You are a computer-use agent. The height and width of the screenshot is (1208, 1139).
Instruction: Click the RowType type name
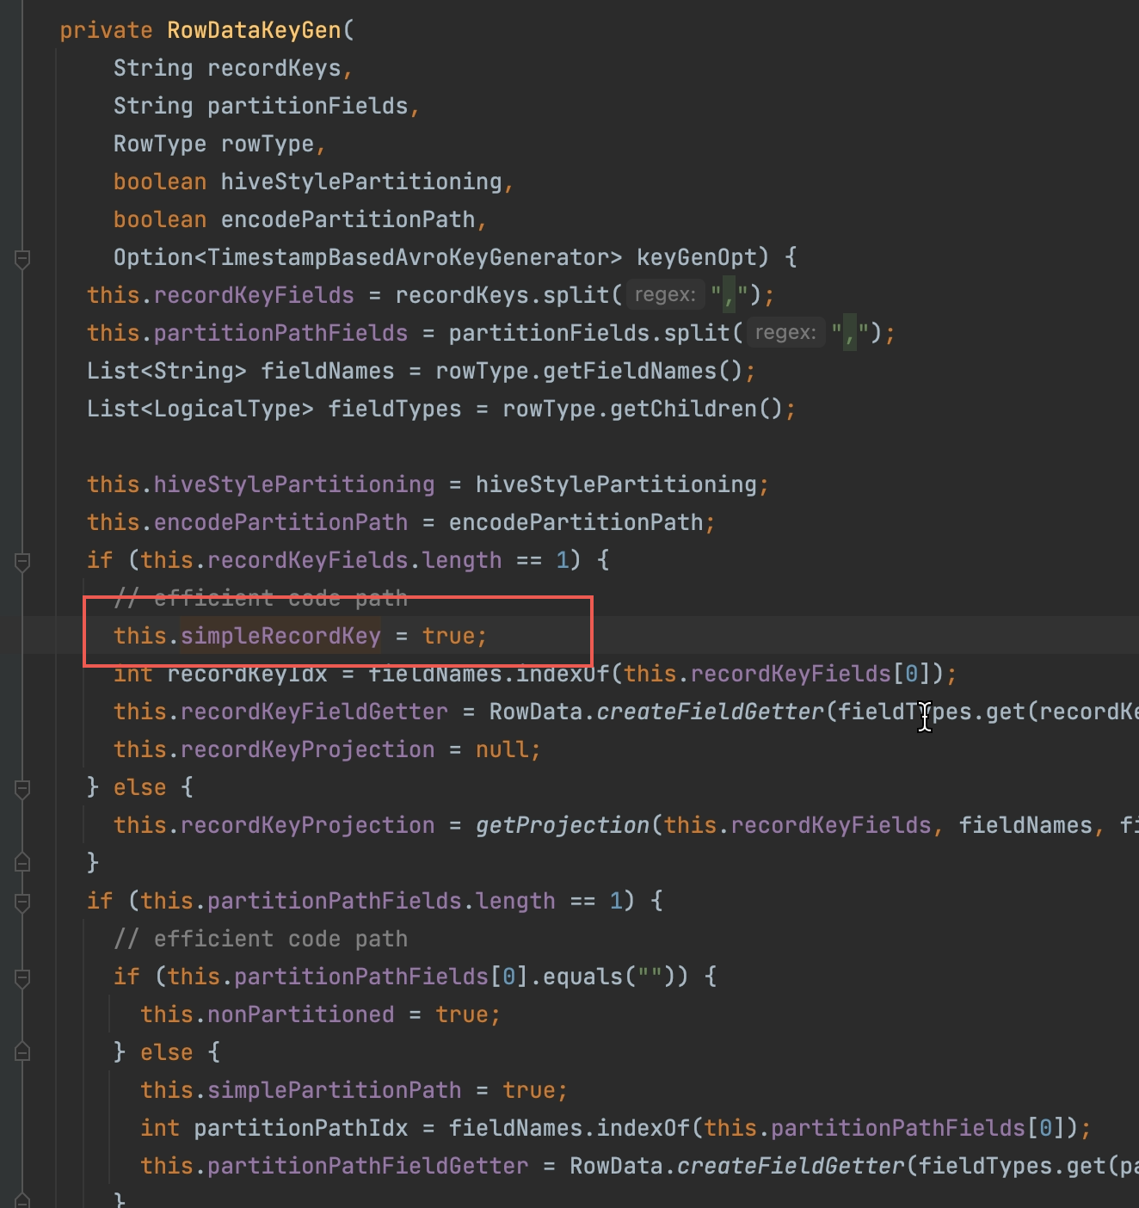159,144
